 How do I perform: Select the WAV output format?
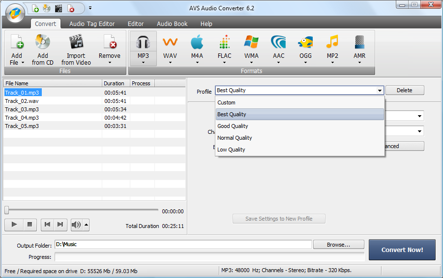click(170, 43)
